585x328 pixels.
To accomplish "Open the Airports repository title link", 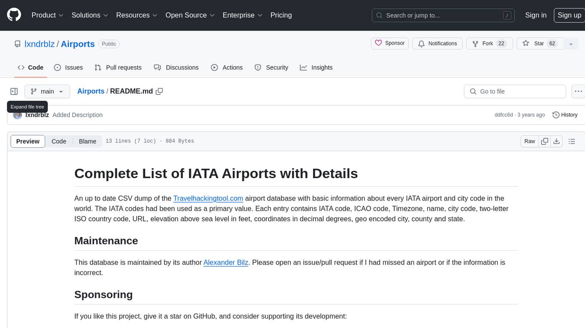I will (77, 44).
